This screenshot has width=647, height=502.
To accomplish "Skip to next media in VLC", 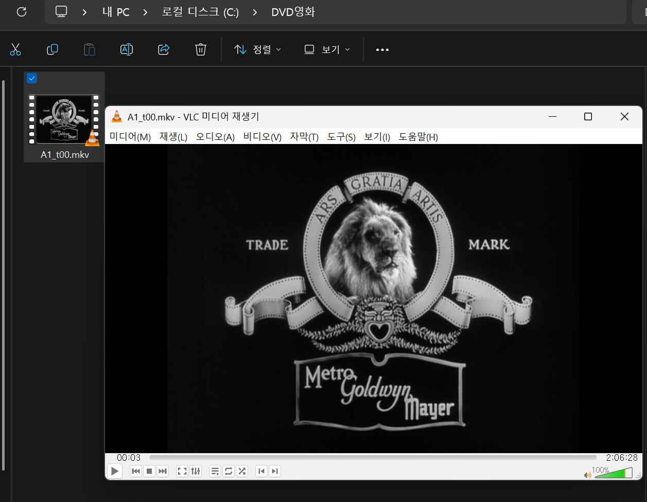I will pos(163,471).
